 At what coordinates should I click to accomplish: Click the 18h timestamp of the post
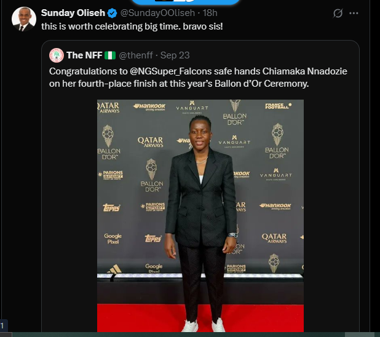pyautogui.click(x=210, y=13)
